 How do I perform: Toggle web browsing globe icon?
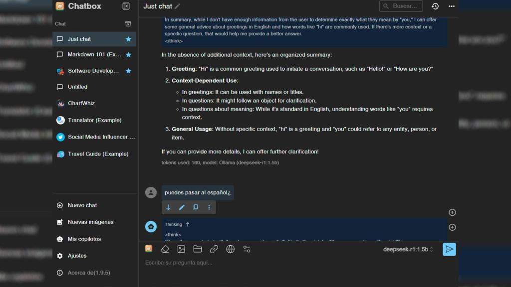231,249
